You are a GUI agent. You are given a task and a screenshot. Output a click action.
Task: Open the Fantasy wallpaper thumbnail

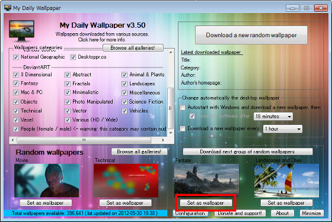click(x=206, y=179)
